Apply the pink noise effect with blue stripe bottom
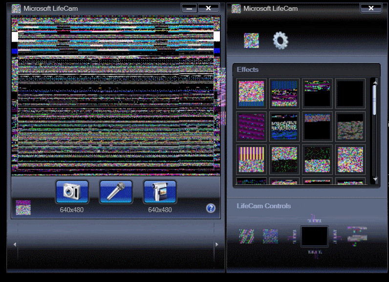This screenshot has width=389, height=282. click(251, 93)
